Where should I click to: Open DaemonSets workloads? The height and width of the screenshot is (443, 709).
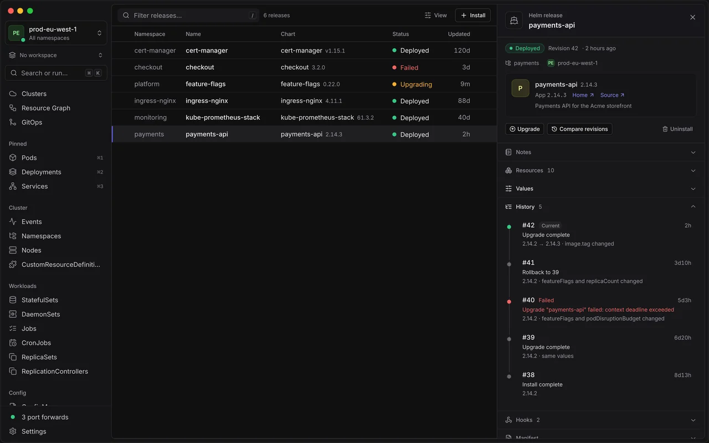click(x=56, y=315)
